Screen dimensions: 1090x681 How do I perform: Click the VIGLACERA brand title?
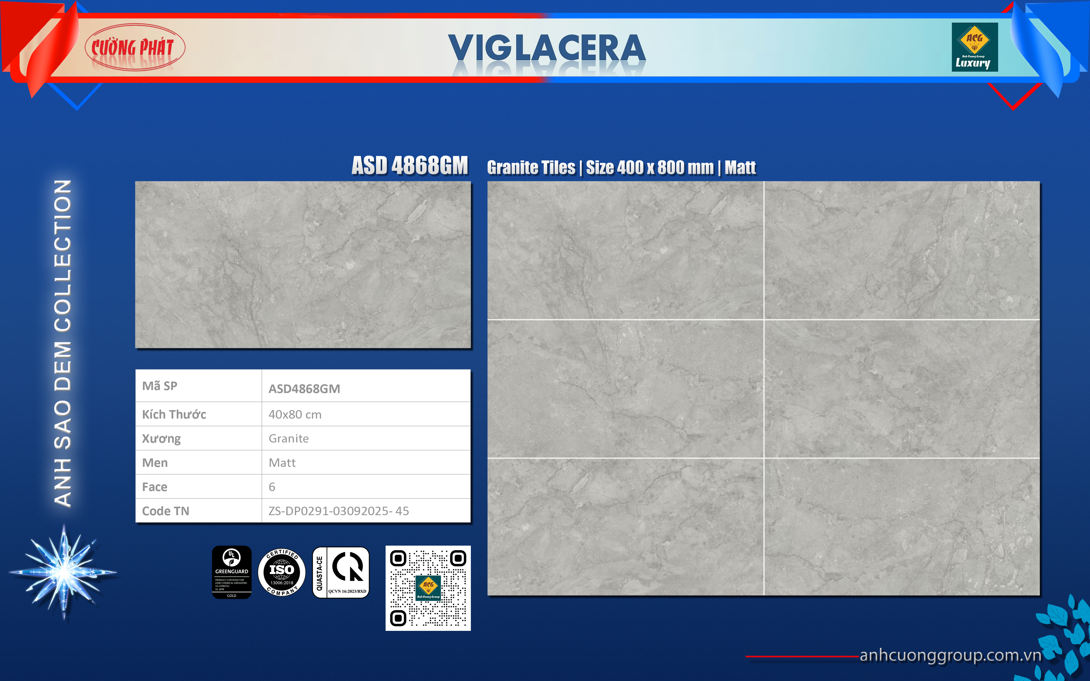547,48
